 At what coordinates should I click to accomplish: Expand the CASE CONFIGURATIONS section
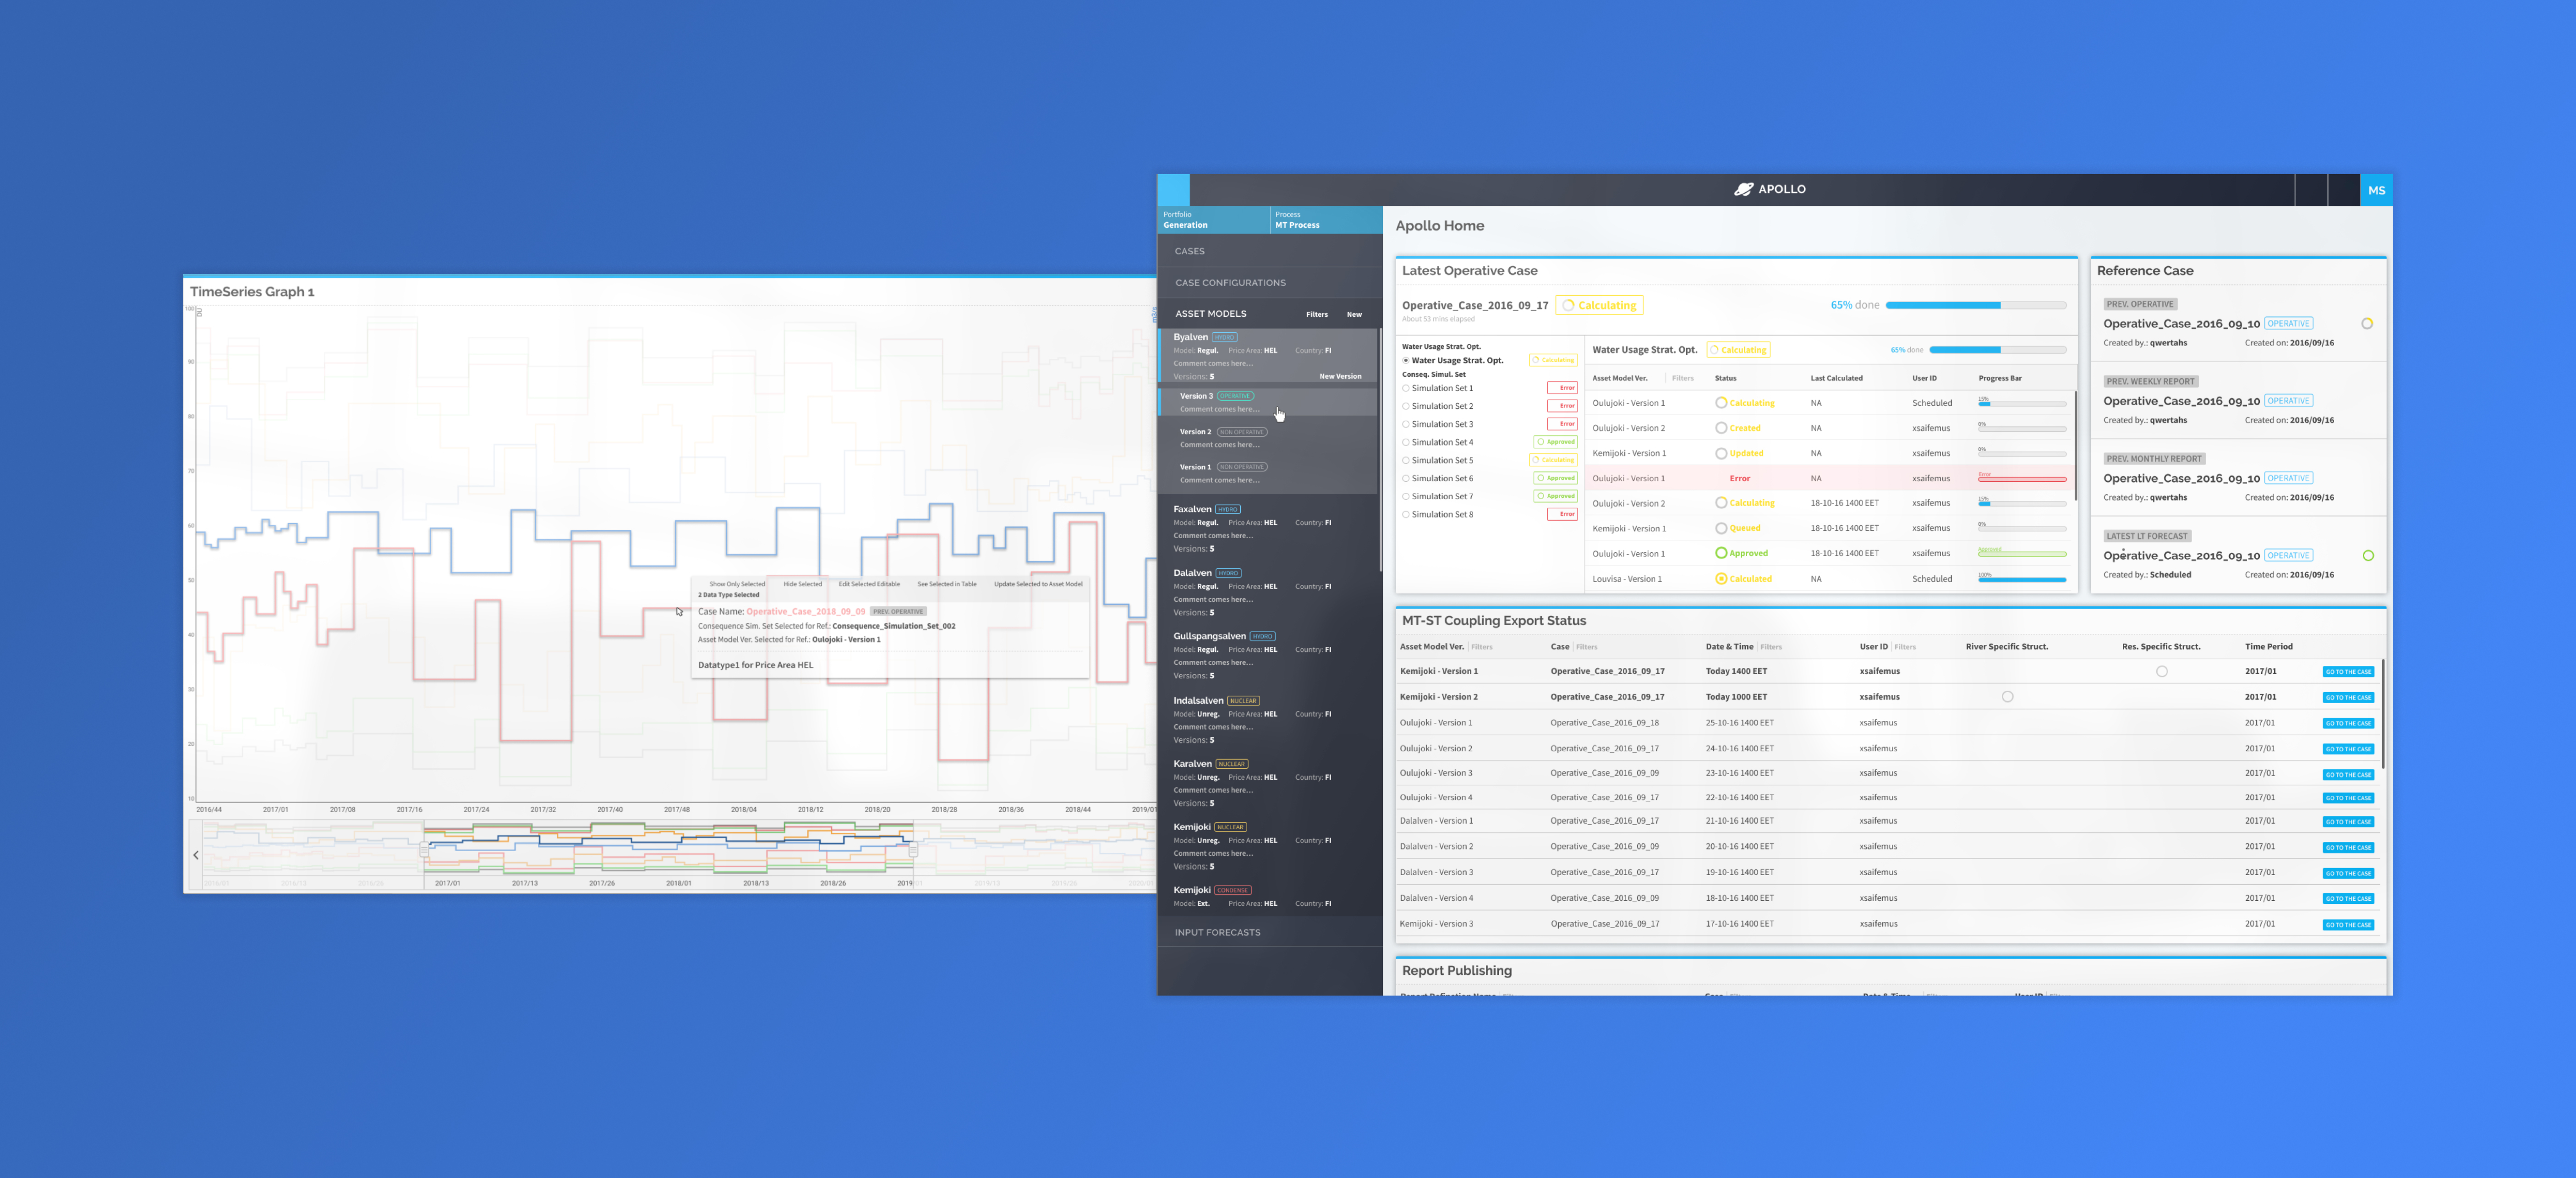1270,283
